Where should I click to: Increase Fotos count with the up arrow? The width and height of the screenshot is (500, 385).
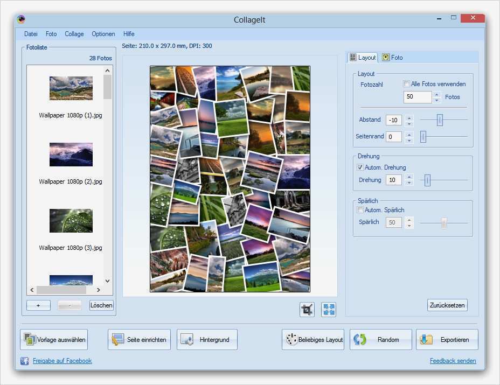point(436,94)
